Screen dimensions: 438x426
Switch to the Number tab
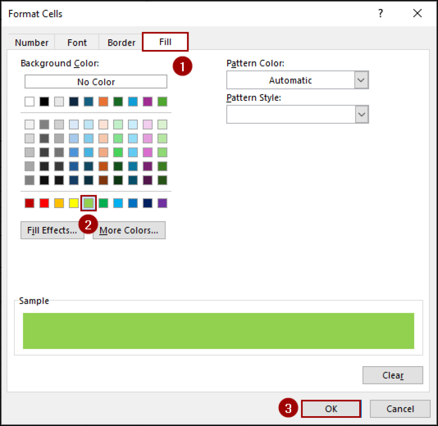point(31,42)
